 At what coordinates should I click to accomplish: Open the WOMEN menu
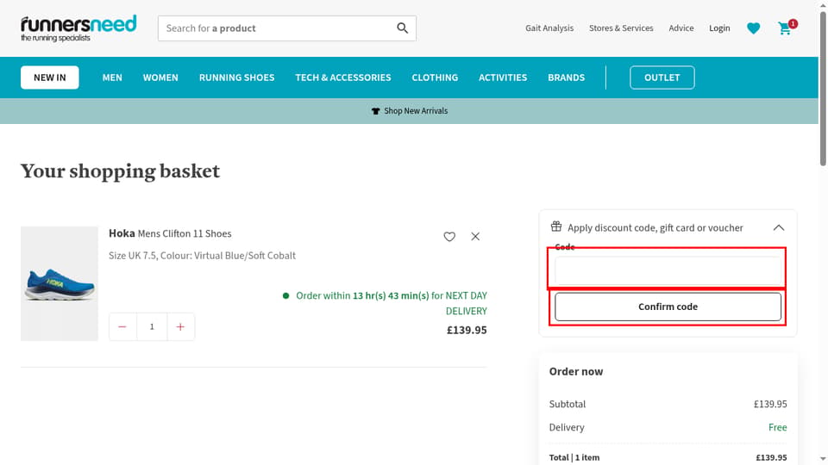pos(160,77)
